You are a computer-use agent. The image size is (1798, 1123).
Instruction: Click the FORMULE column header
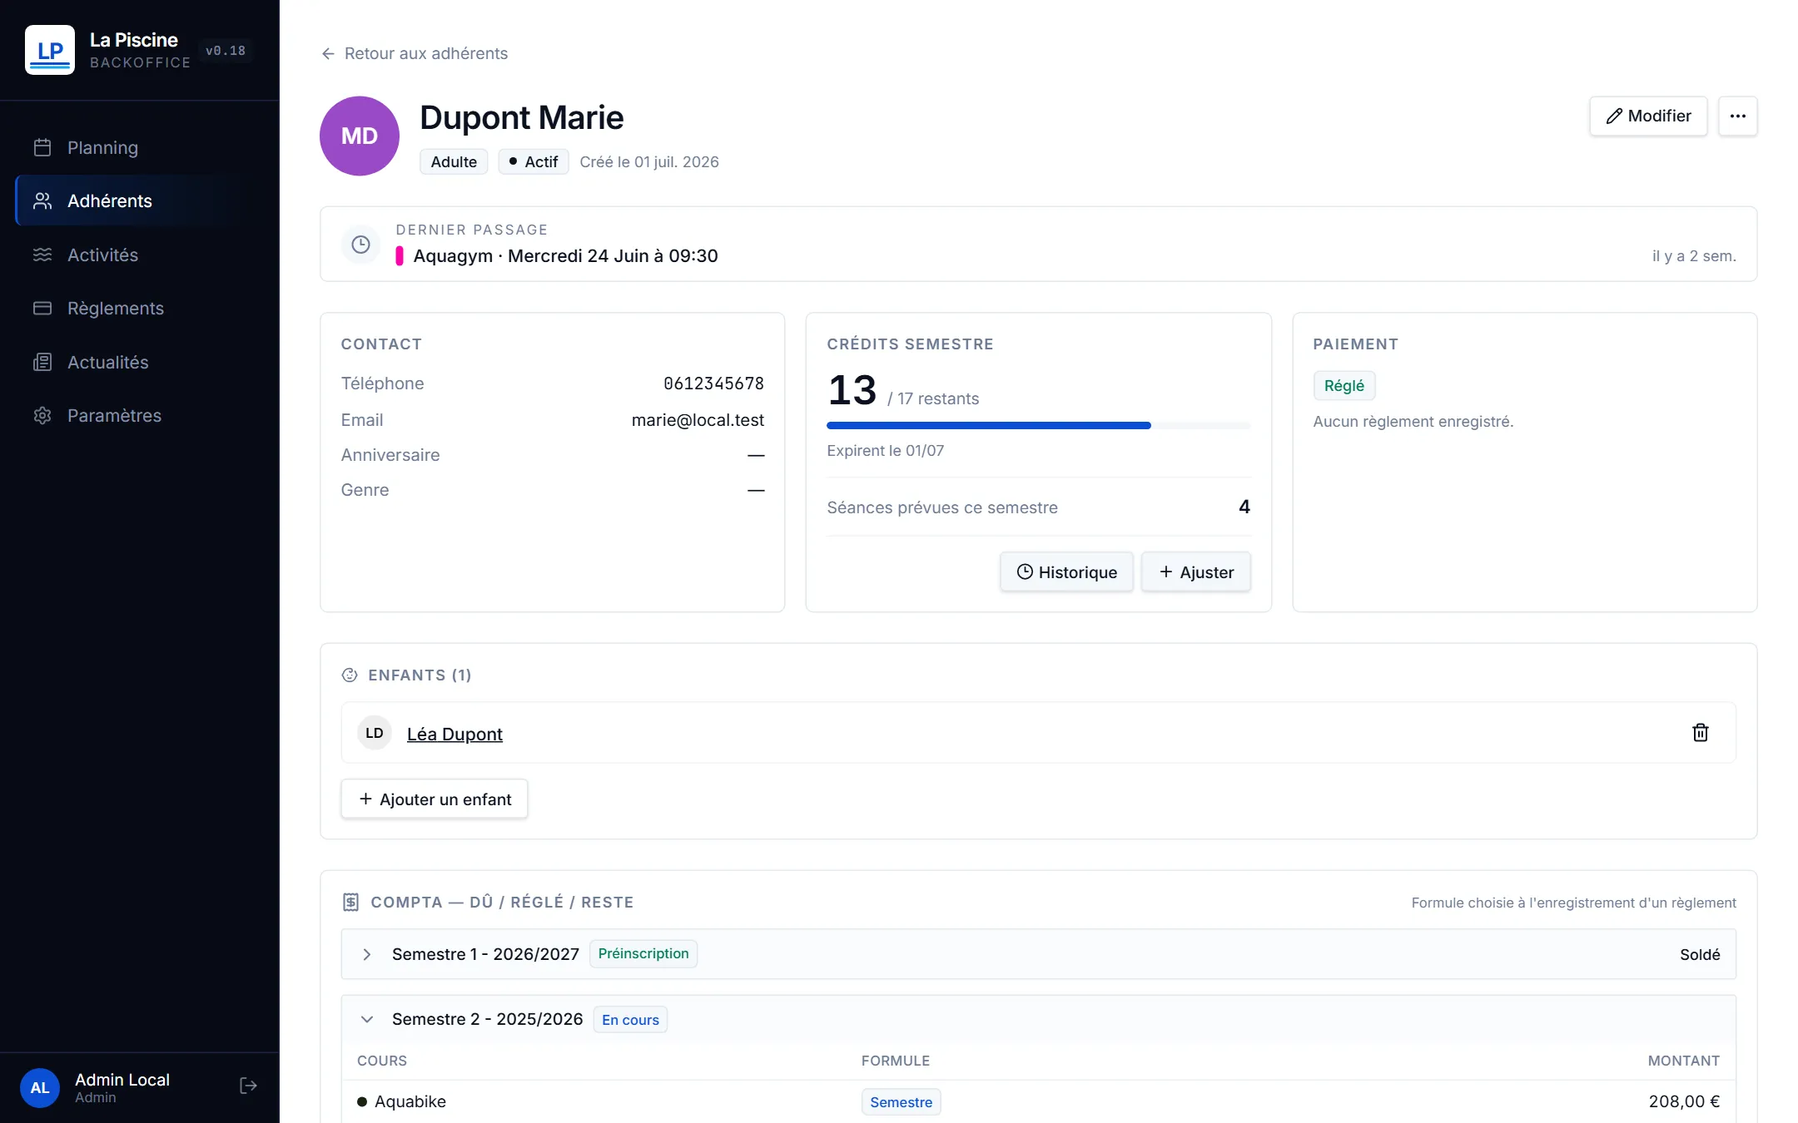895,1061
